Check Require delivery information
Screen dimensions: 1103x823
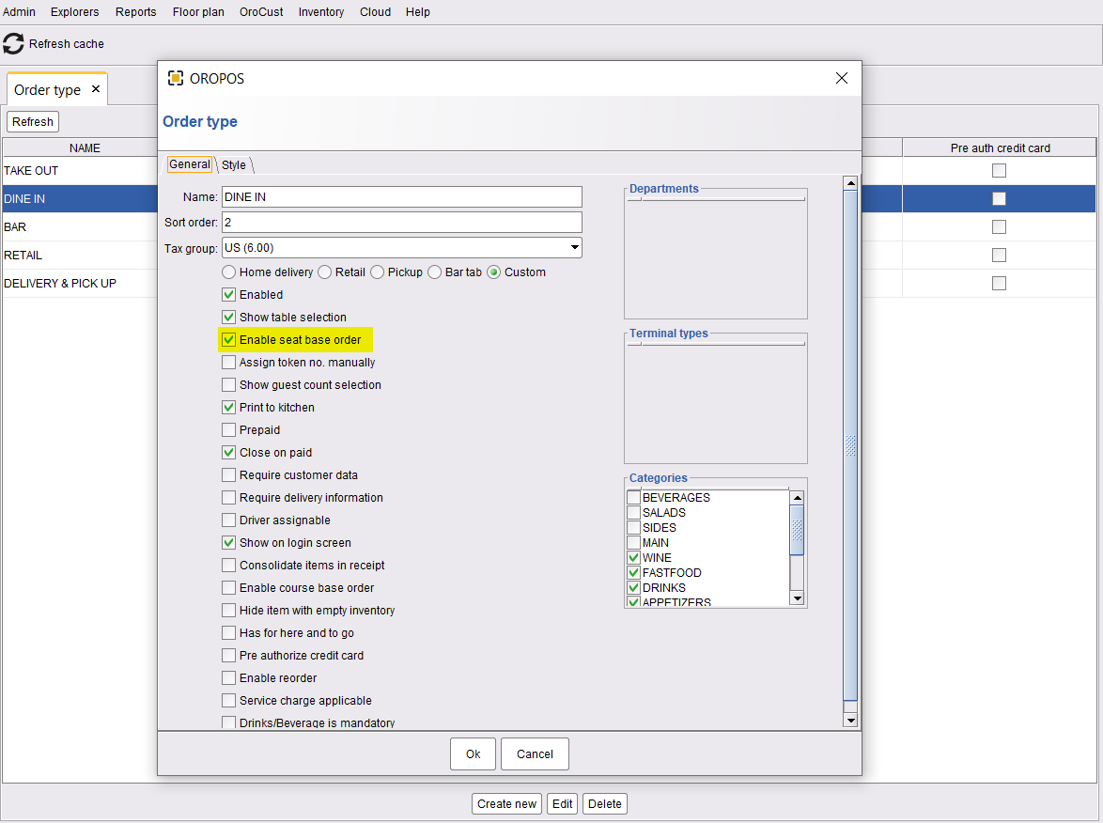(x=228, y=497)
